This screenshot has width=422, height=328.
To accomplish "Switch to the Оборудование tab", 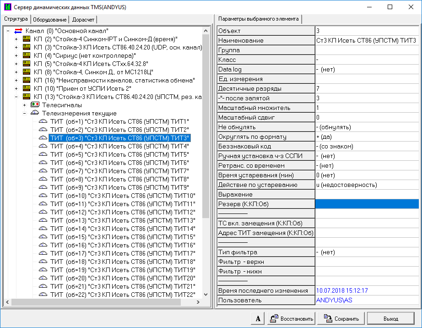I will [x=50, y=20].
